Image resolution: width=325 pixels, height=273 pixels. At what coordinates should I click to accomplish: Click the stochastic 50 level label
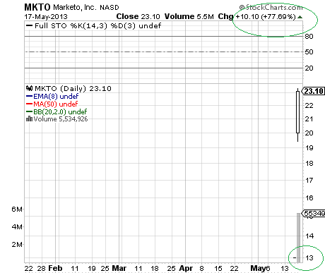coord(309,51)
